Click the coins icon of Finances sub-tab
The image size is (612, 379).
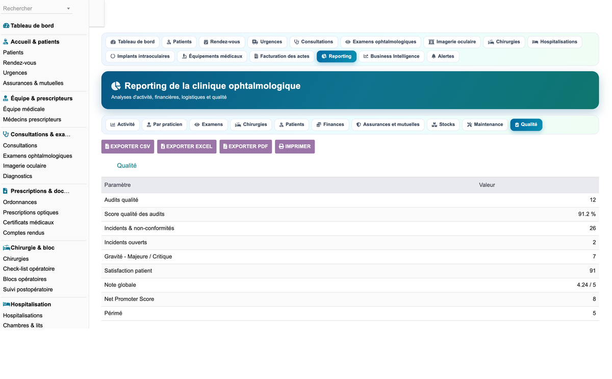click(x=319, y=124)
